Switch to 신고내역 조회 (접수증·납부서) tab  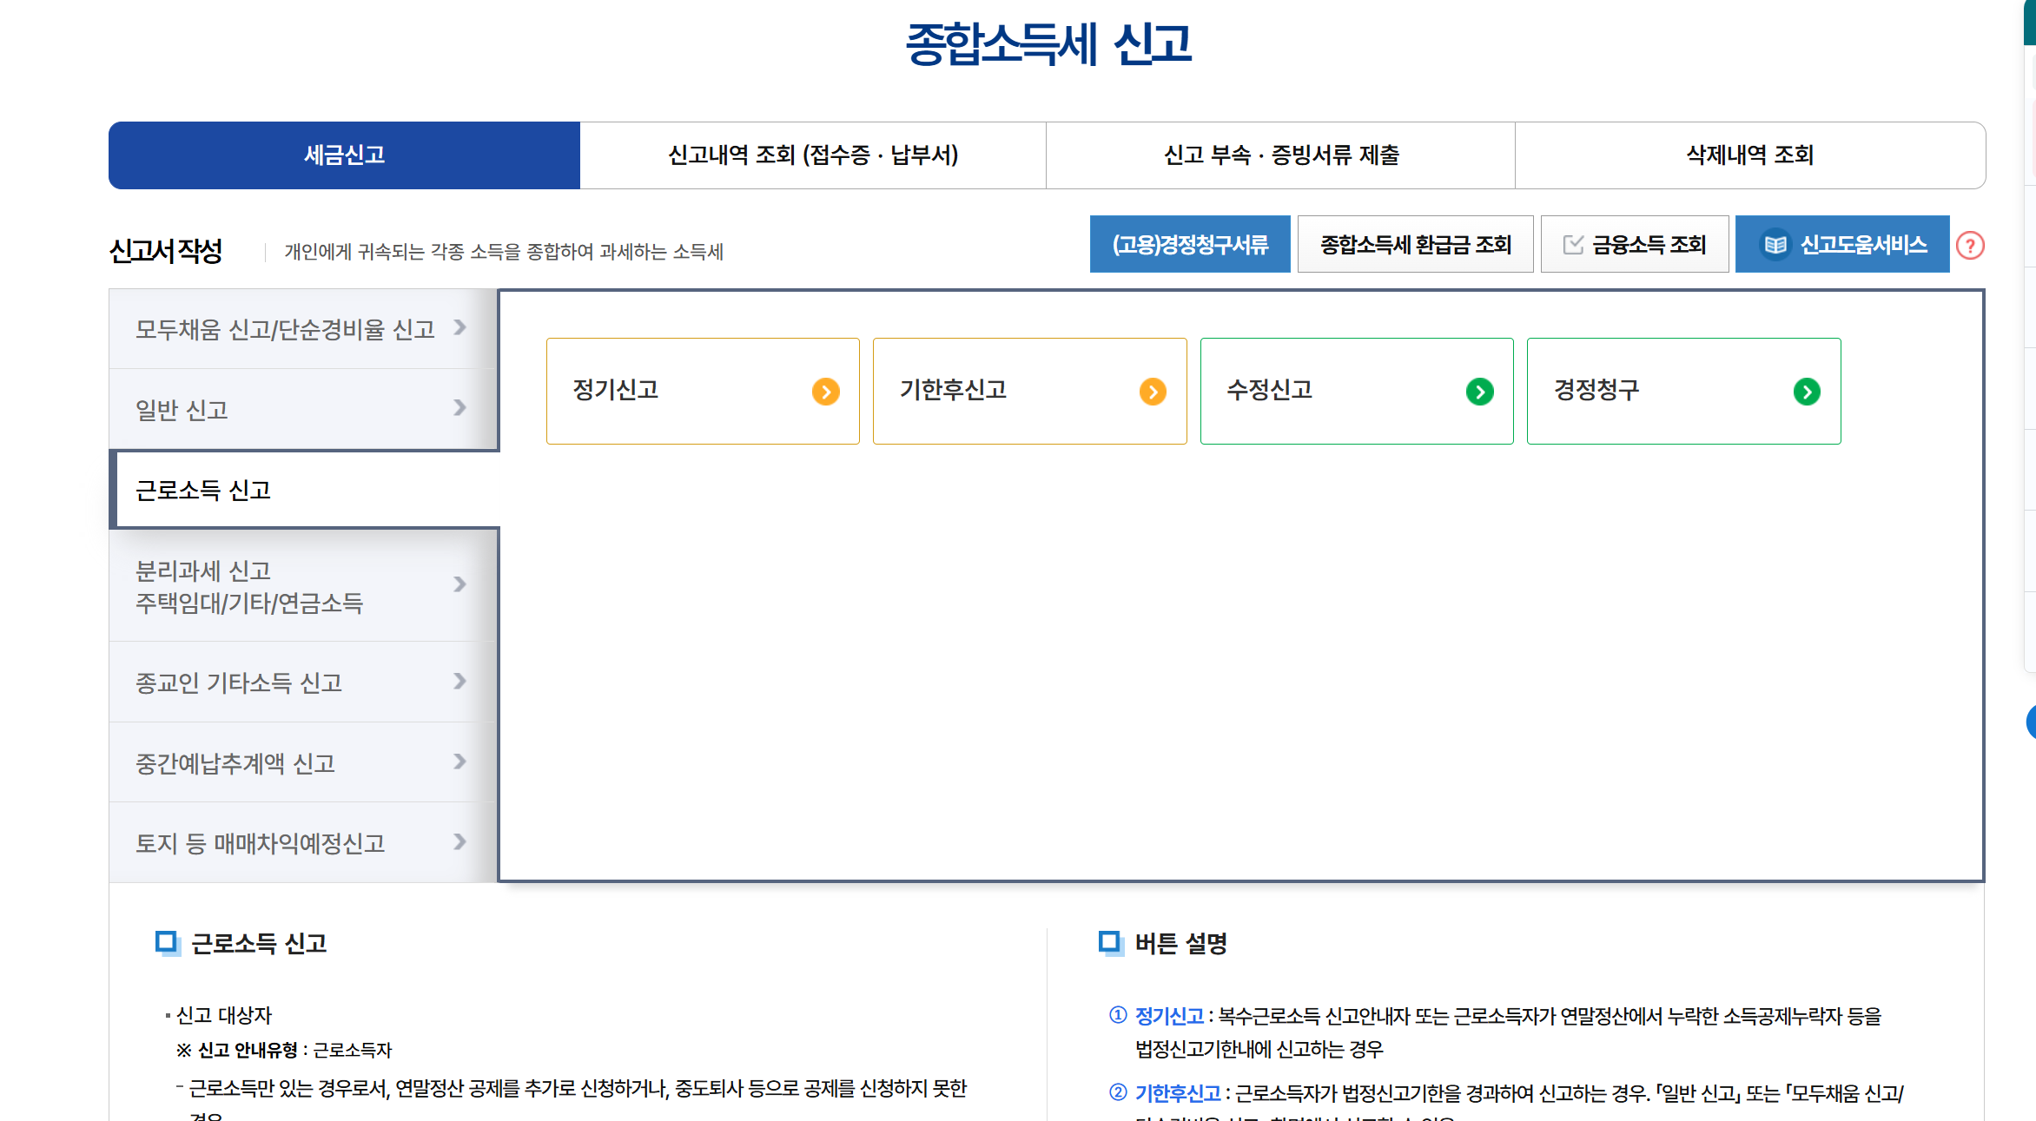pos(812,155)
